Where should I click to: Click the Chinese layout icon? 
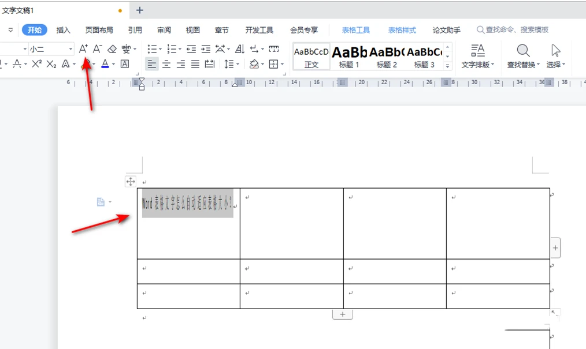click(x=221, y=49)
